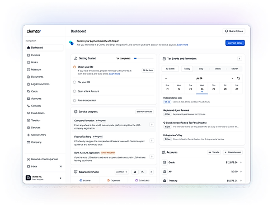Click the Treasury account bank icon

[x=164, y=181]
